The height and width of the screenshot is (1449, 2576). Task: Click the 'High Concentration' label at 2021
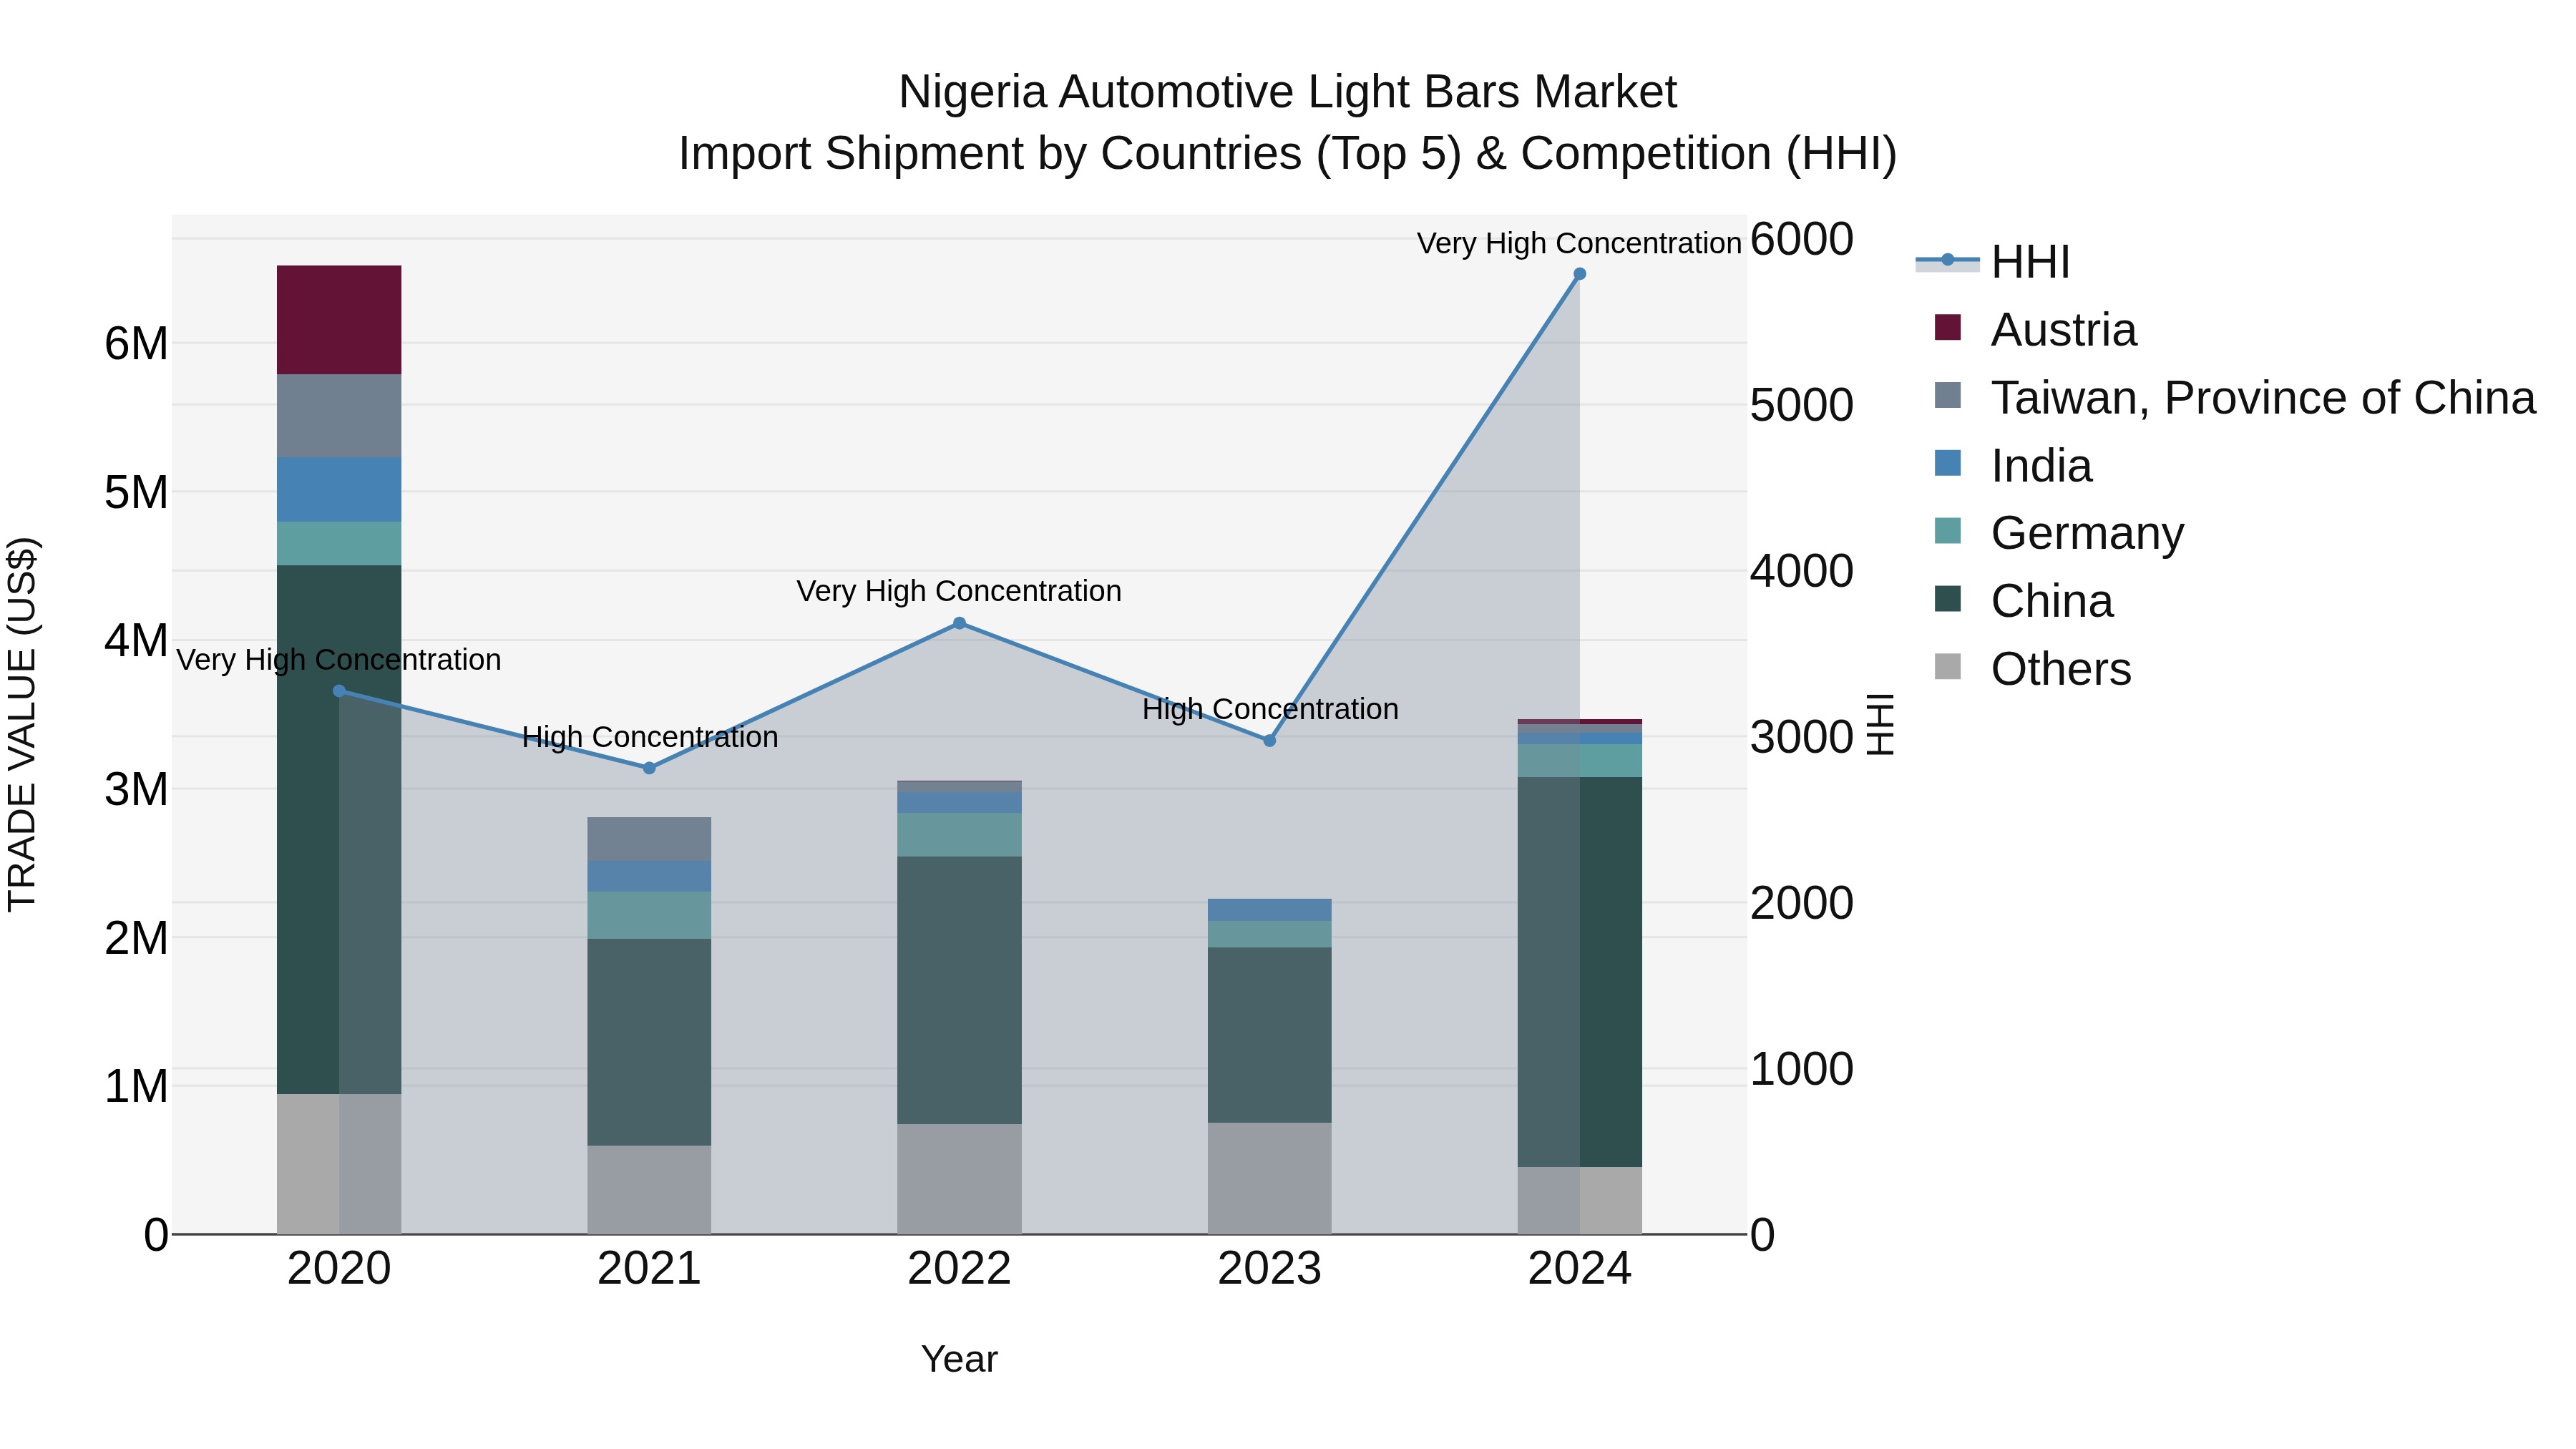coord(650,737)
